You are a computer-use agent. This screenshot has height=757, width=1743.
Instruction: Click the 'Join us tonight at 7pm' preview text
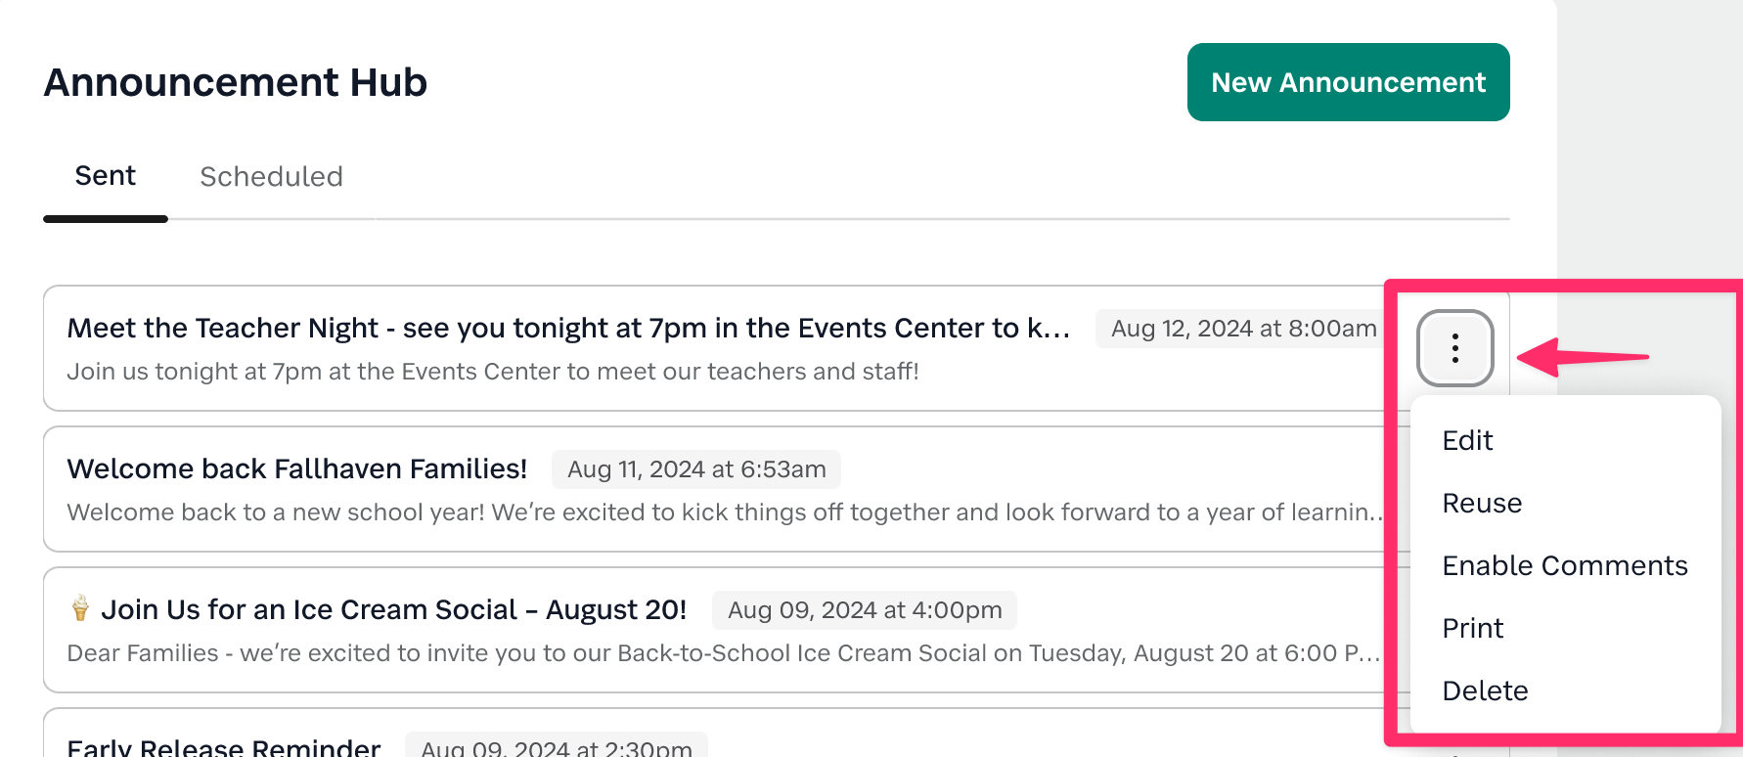(492, 372)
